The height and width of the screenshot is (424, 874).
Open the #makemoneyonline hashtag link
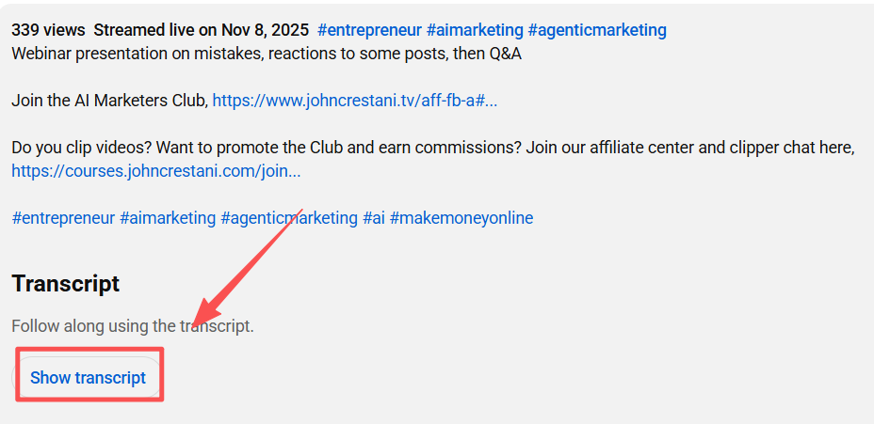pos(461,218)
